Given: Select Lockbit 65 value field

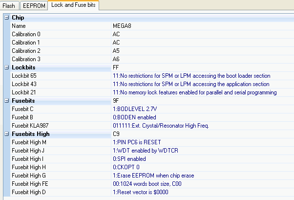Looking at the screenshot, I should pyautogui.click(x=203, y=76).
